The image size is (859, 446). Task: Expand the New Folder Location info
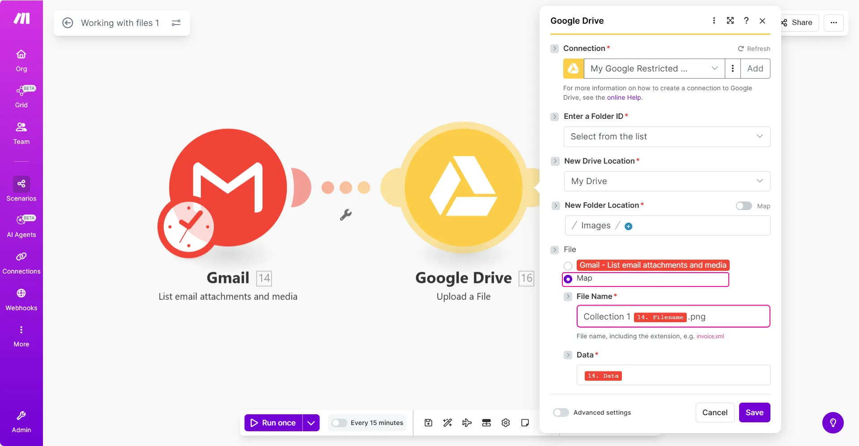click(556, 206)
